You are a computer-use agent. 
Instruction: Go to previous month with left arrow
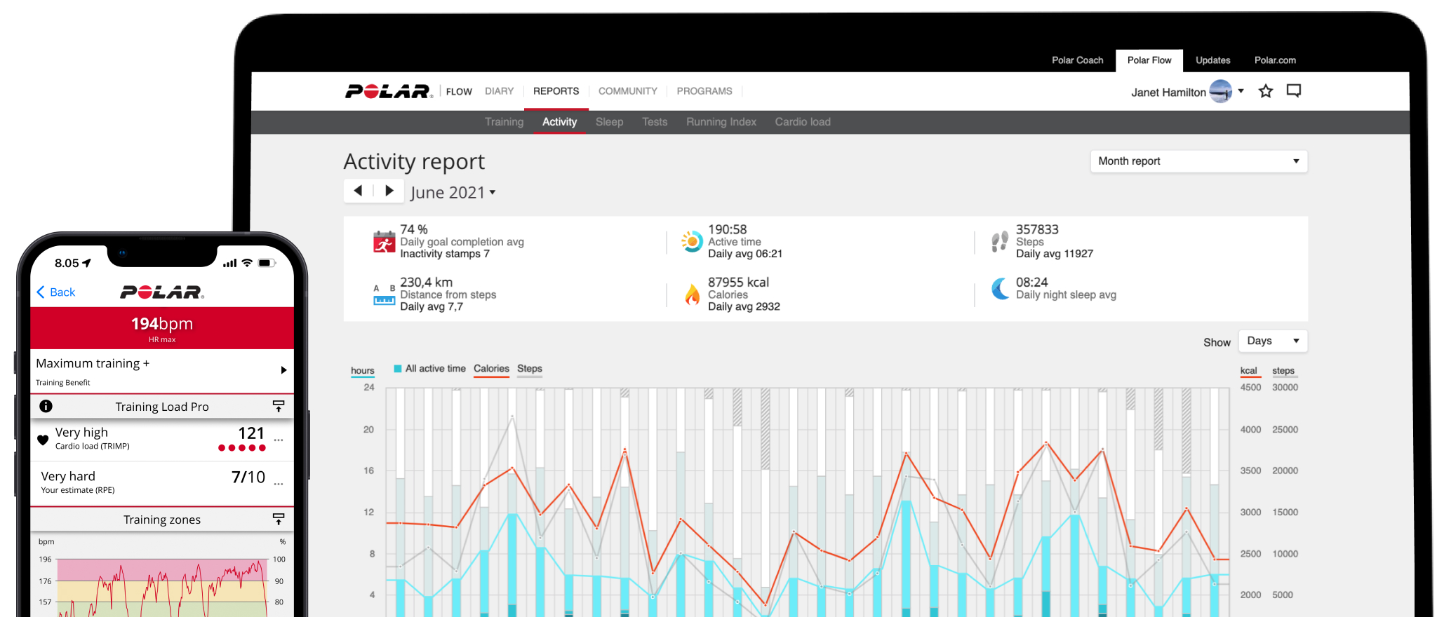(359, 191)
